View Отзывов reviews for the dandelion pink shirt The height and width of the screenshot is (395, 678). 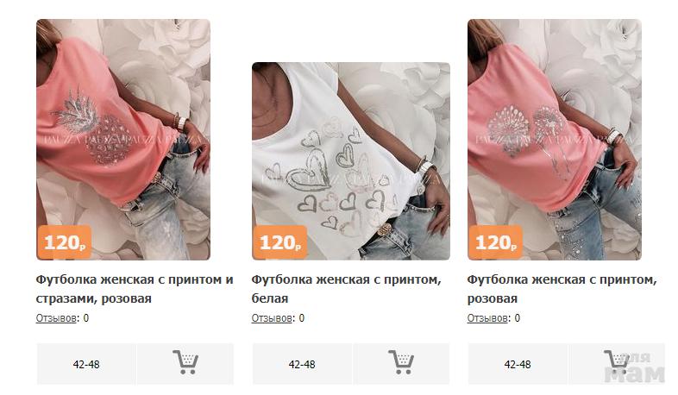[x=487, y=318]
